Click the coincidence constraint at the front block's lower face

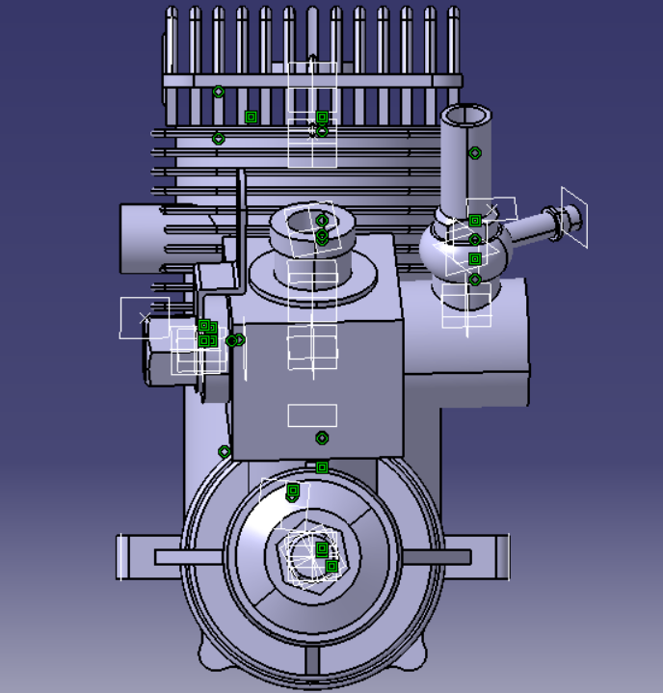tap(322, 438)
